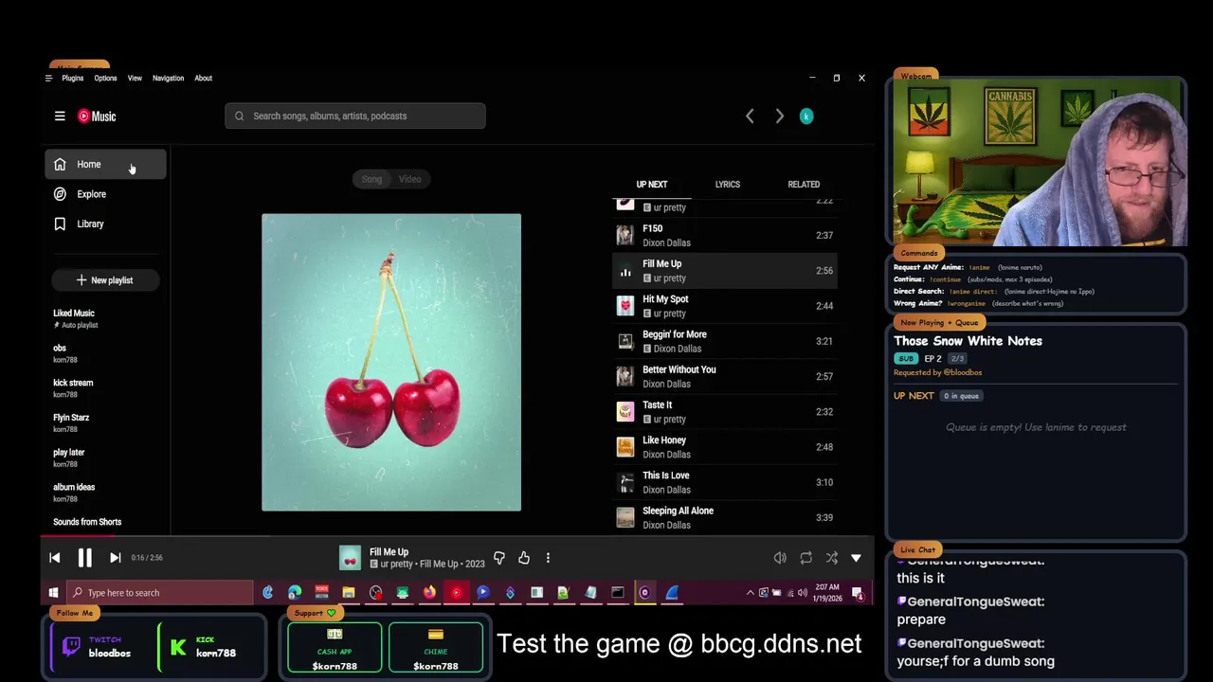Open the notification center icon

coord(858,594)
